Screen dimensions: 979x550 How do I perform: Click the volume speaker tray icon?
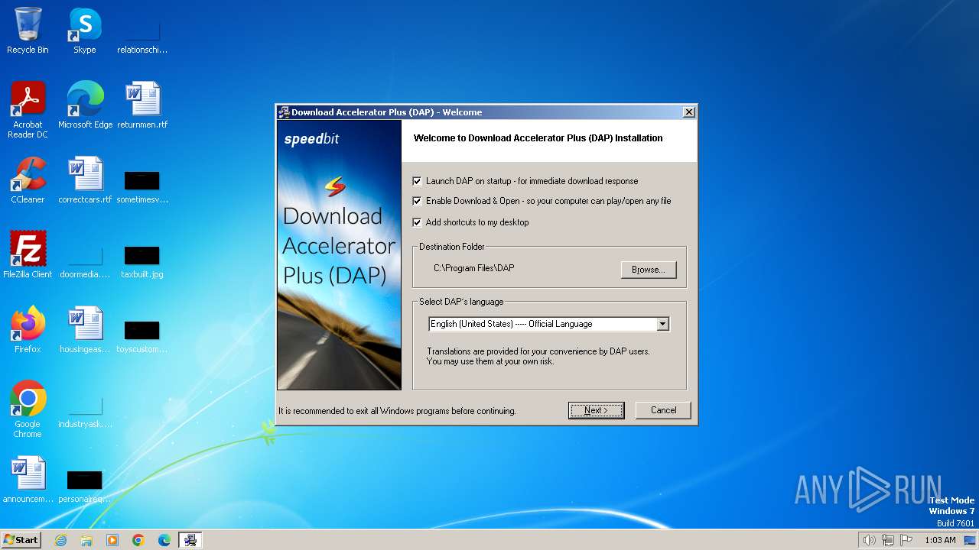click(869, 540)
